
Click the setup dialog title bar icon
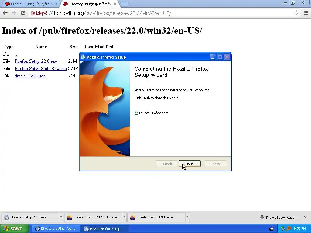83,57
